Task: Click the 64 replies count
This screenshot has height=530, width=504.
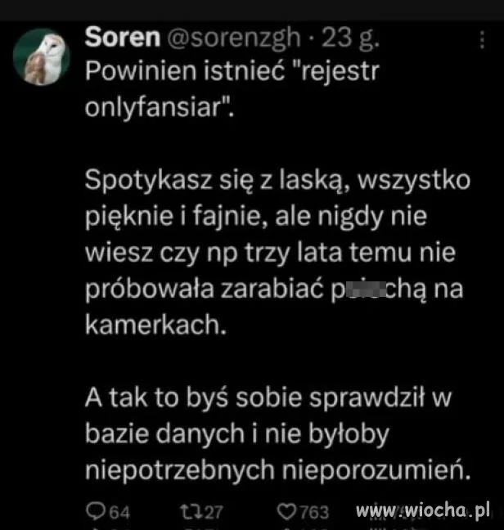Action: coord(119,512)
